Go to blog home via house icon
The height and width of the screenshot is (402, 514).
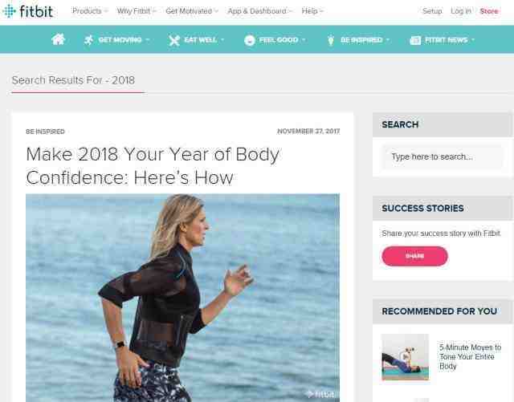(58, 39)
